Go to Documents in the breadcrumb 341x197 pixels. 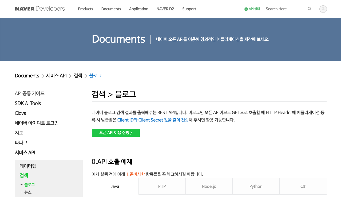tap(27, 76)
